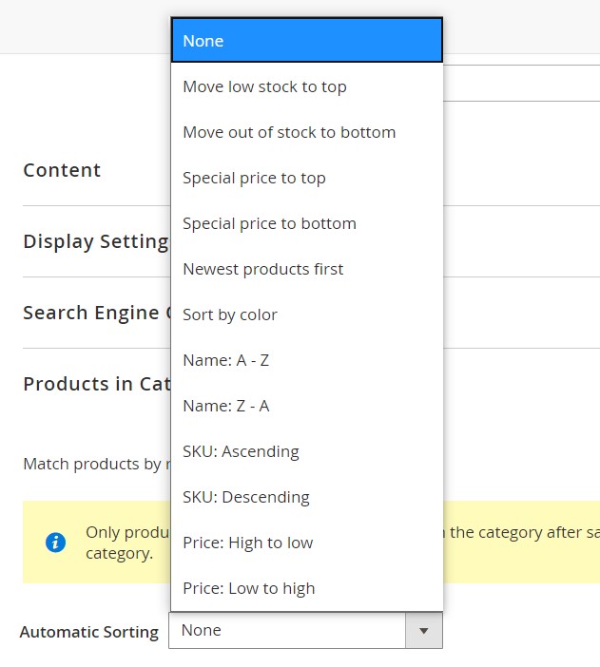Select Newest products first sorting

click(306, 269)
